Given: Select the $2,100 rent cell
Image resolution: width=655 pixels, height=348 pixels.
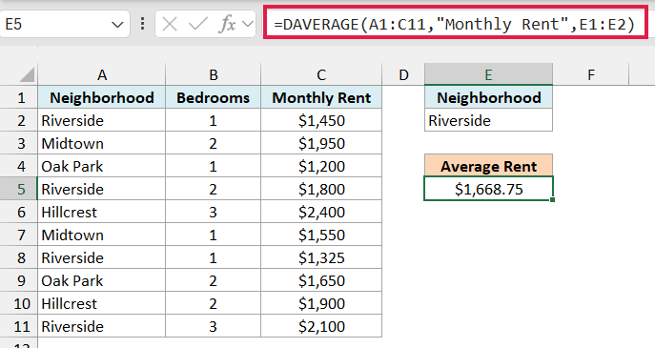Looking at the screenshot, I should coord(321,326).
